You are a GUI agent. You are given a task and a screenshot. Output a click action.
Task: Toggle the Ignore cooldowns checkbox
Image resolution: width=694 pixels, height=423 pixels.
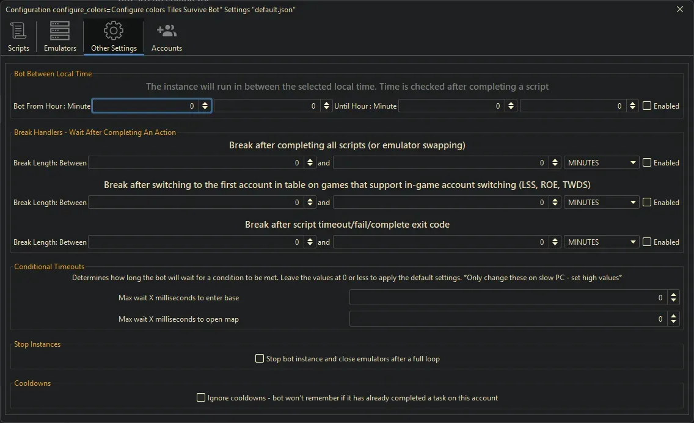tap(201, 397)
